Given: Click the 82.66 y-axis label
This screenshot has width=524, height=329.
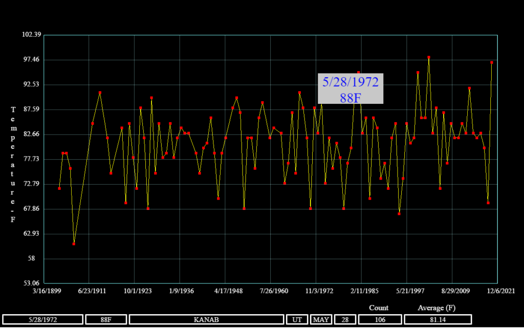Looking at the screenshot, I should coord(31,134).
